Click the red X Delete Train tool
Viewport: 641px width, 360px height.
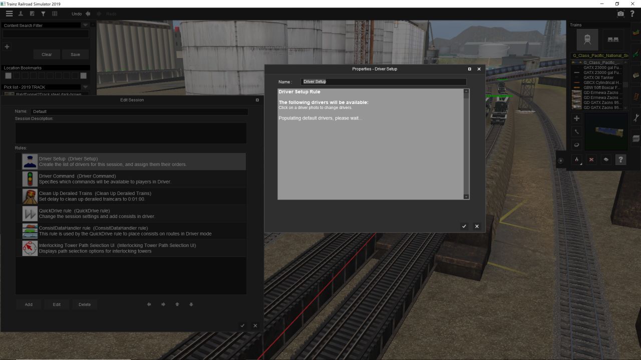pos(591,160)
